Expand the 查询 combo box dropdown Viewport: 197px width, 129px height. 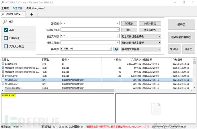tap(110, 49)
